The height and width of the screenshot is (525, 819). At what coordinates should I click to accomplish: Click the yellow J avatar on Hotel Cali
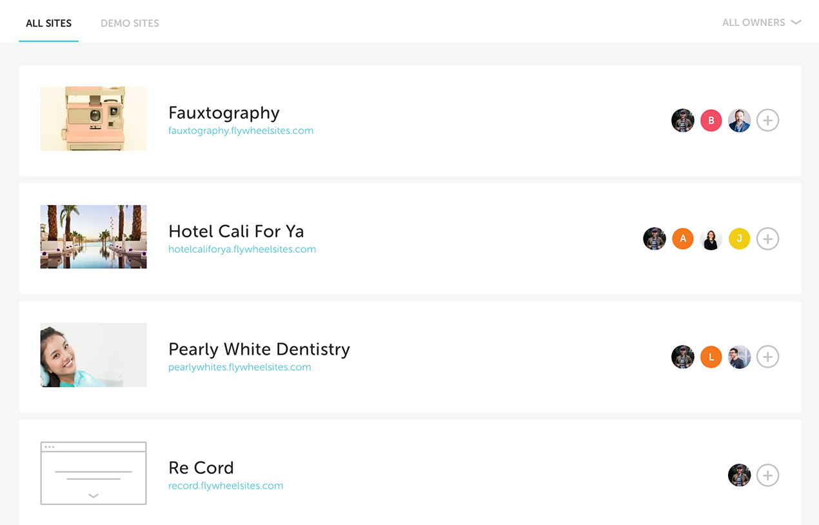pyautogui.click(x=739, y=239)
